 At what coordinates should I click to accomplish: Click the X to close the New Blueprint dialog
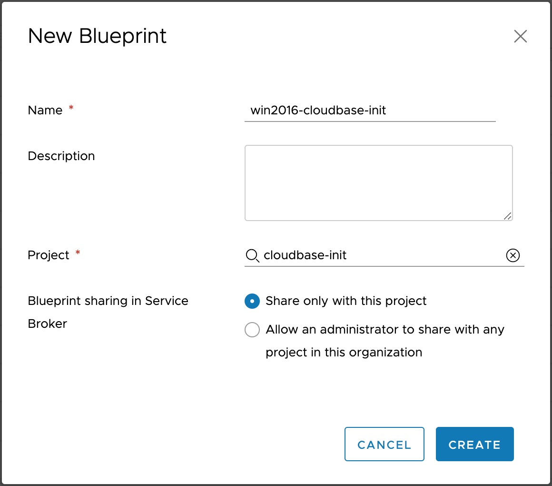coord(521,37)
